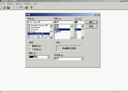
Task: Enable the underline (下划线) checkbox
Action: [x=30, y=50]
